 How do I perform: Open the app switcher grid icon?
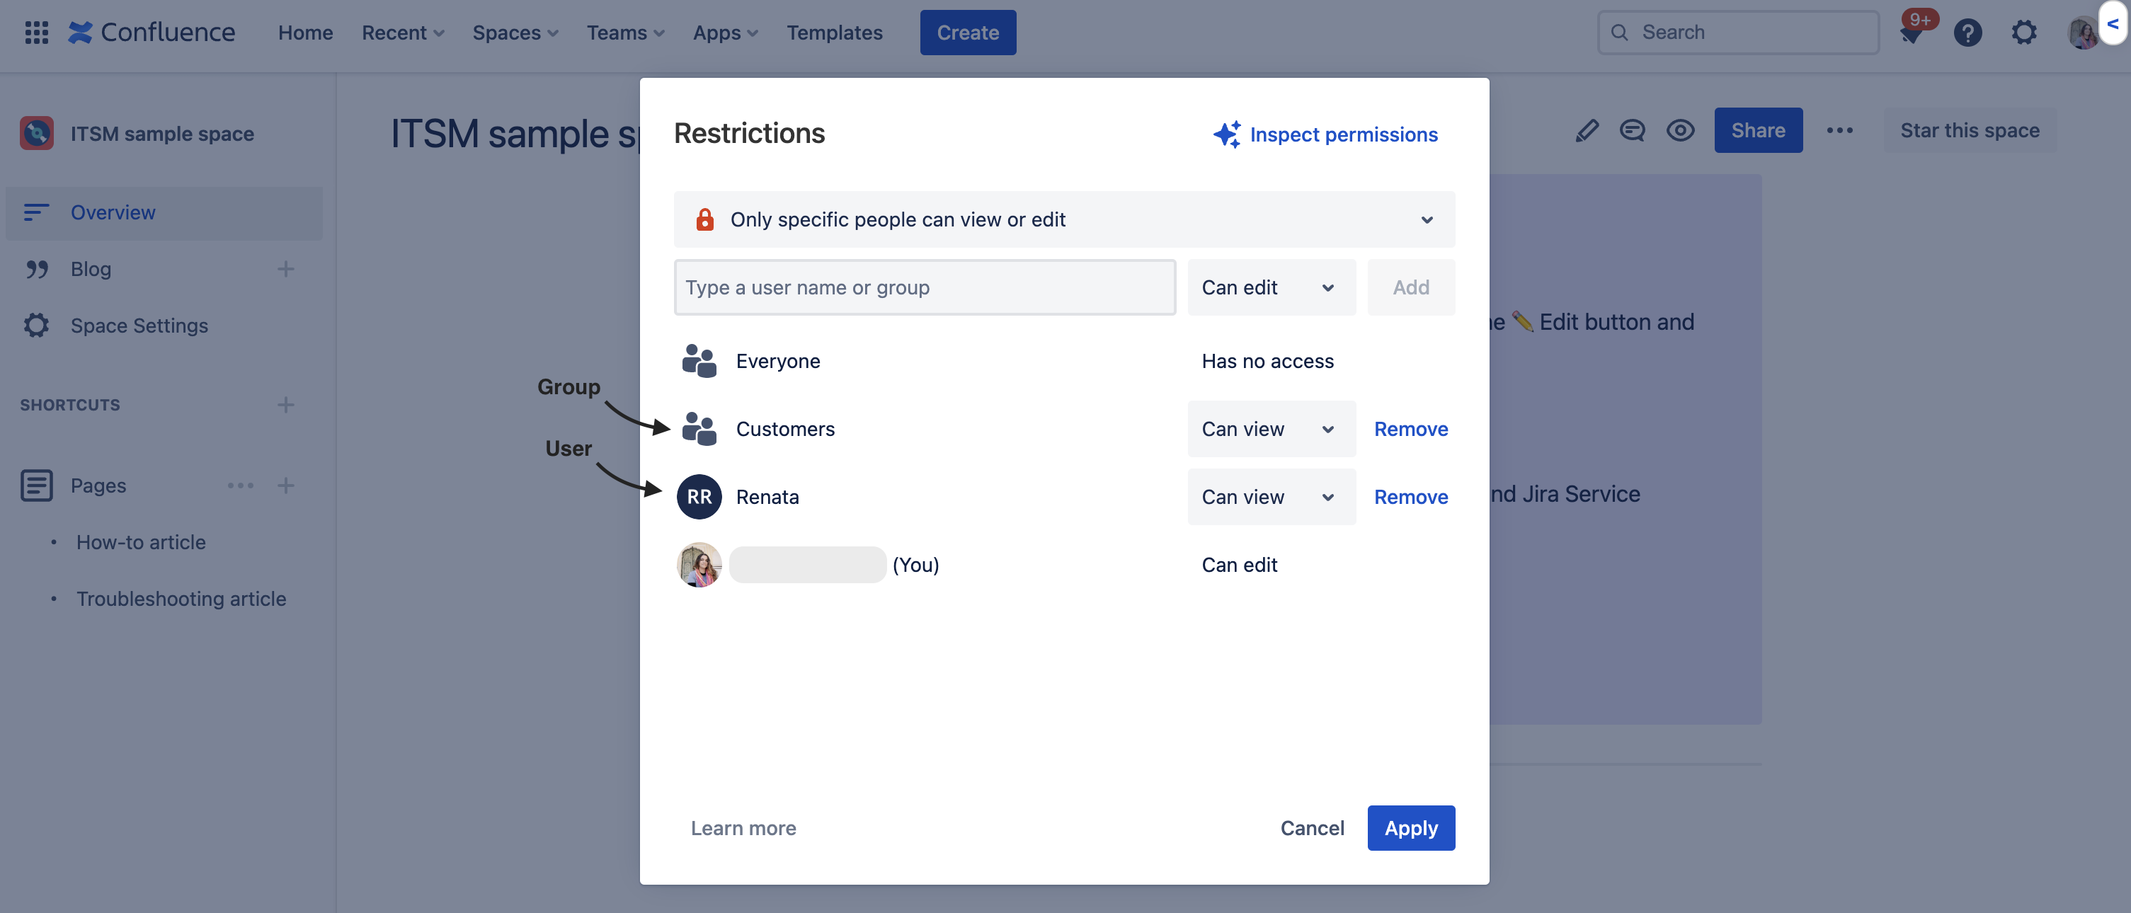(36, 33)
